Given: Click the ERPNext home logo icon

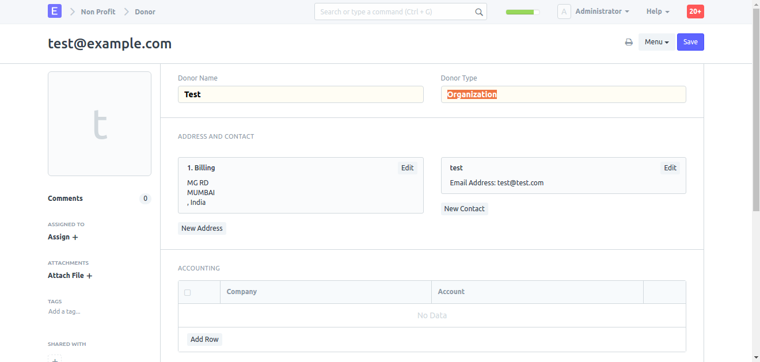Looking at the screenshot, I should pyautogui.click(x=55, y=11).
